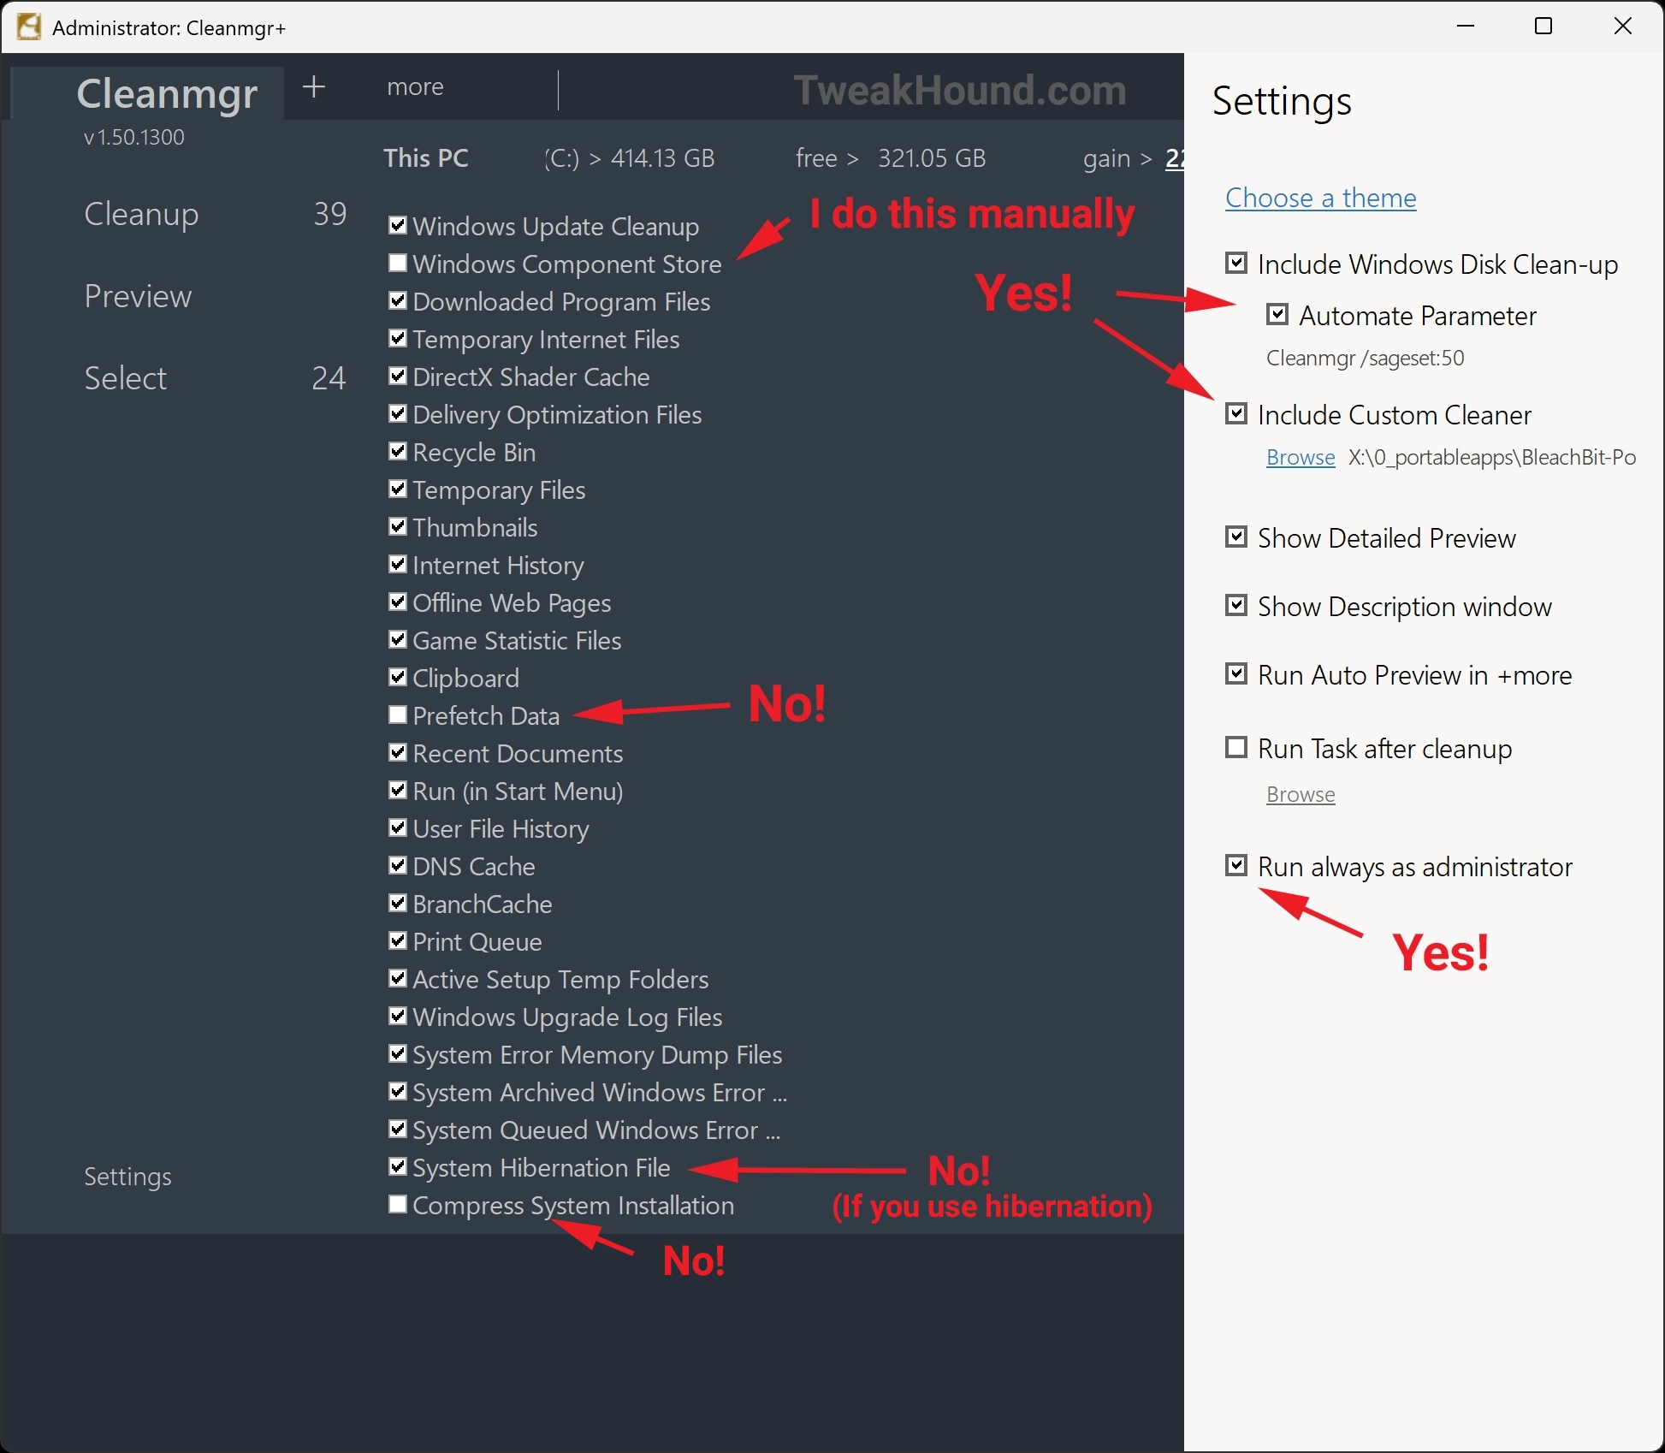Image resolution: width=1665 pixels, height=1453 pixels.
Task: Click the Cleanmgr+ app icon in title bar
Action: click(x=28, y=27)
